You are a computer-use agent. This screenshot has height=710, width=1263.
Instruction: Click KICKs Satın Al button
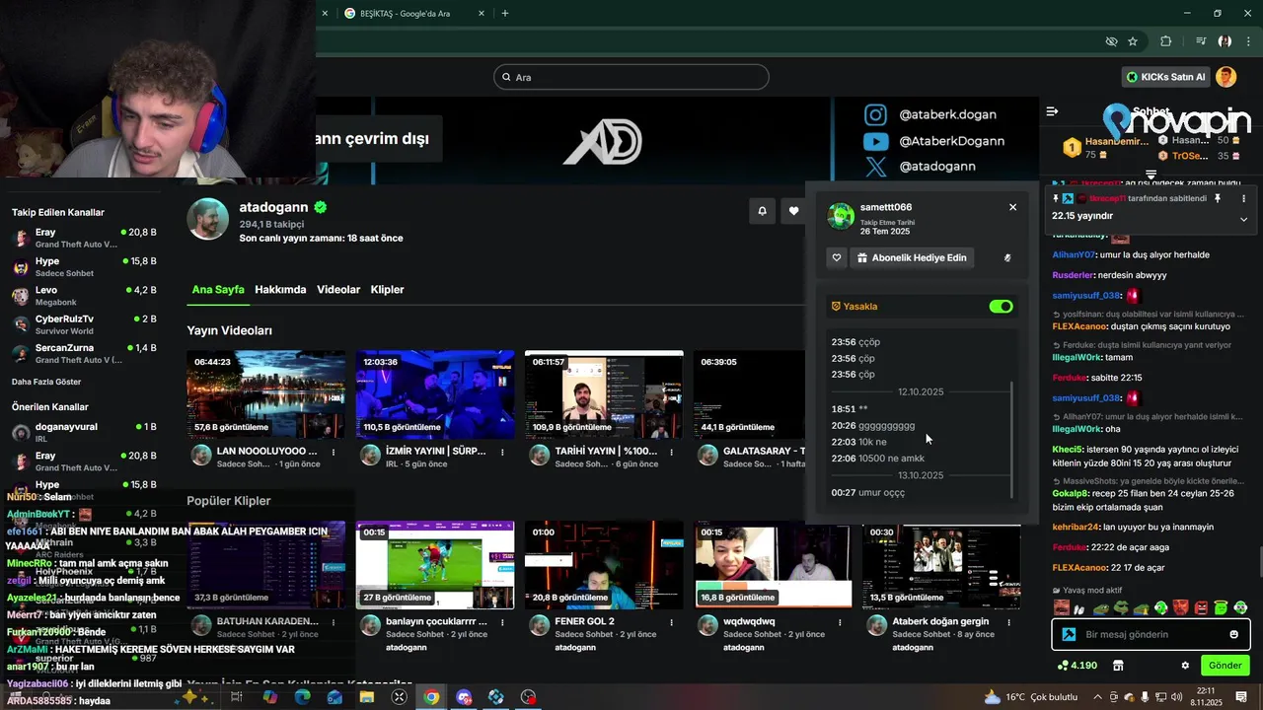[1165, 77]
